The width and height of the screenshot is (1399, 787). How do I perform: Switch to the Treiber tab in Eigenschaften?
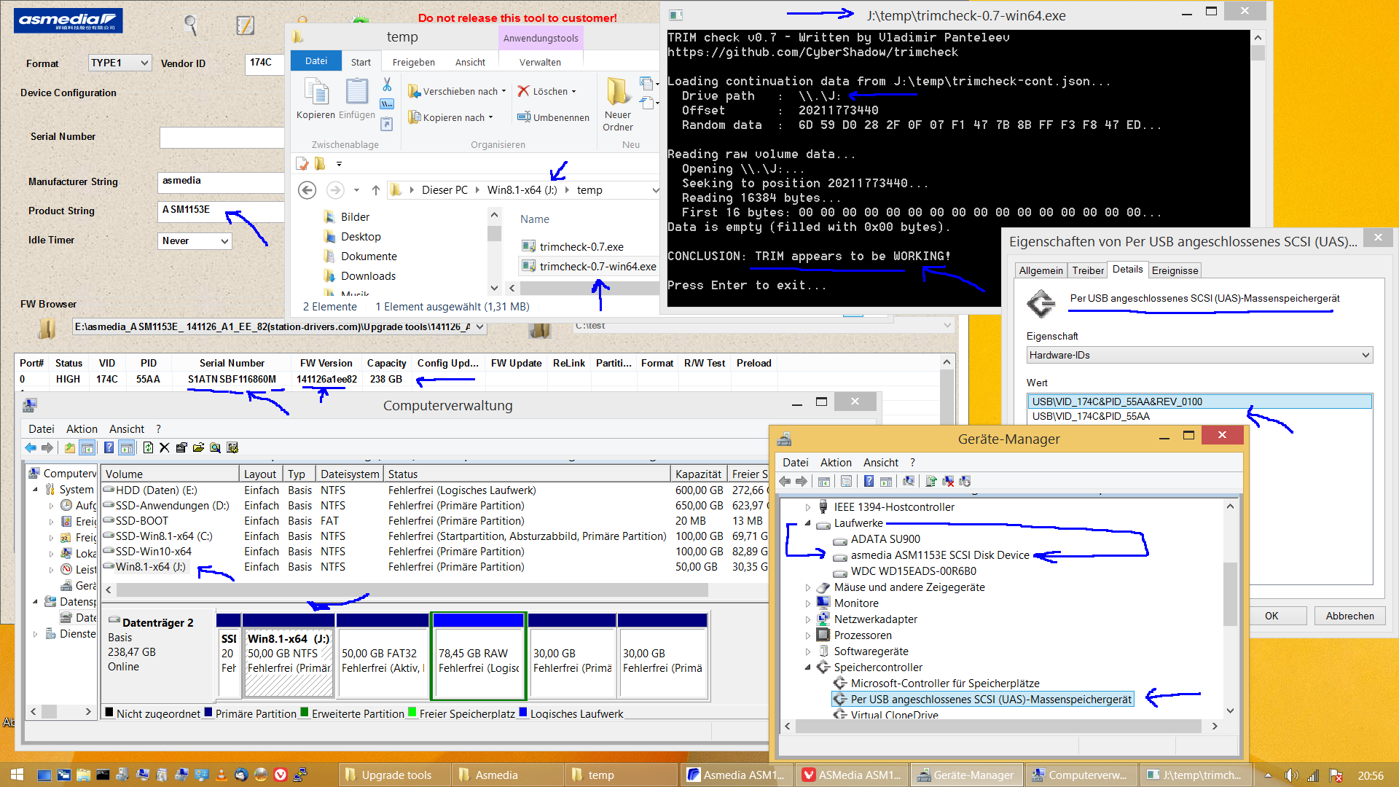(1087, 270)
